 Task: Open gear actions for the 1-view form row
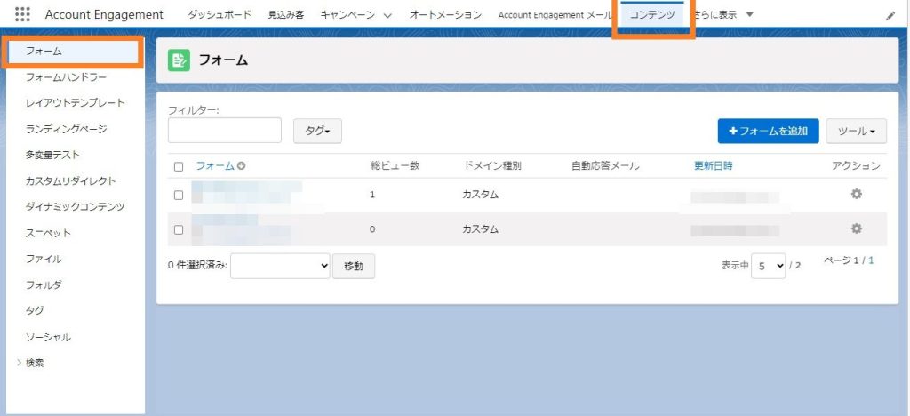click(856, 195)
